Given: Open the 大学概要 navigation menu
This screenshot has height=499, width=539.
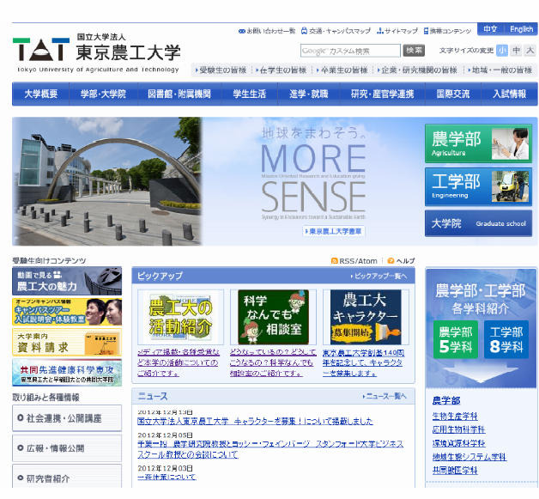Looking at the screenshot, I should 41,94.
